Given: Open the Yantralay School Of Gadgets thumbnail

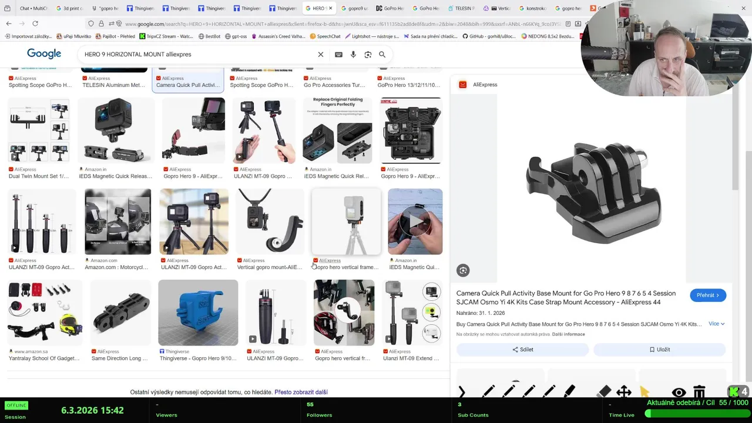Looking at the screenshot, I should point(44,313).
